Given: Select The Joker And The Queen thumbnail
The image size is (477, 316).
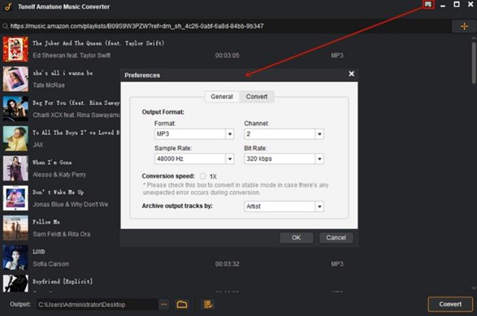Looking at the screenshot, I should click(15, 49).
